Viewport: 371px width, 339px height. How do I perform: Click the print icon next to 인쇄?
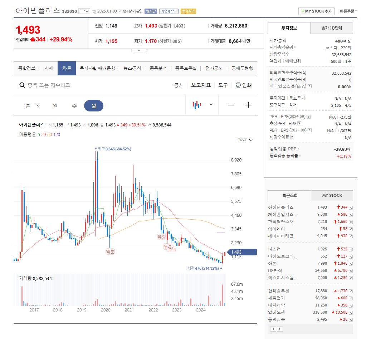(x=238, y=85)
